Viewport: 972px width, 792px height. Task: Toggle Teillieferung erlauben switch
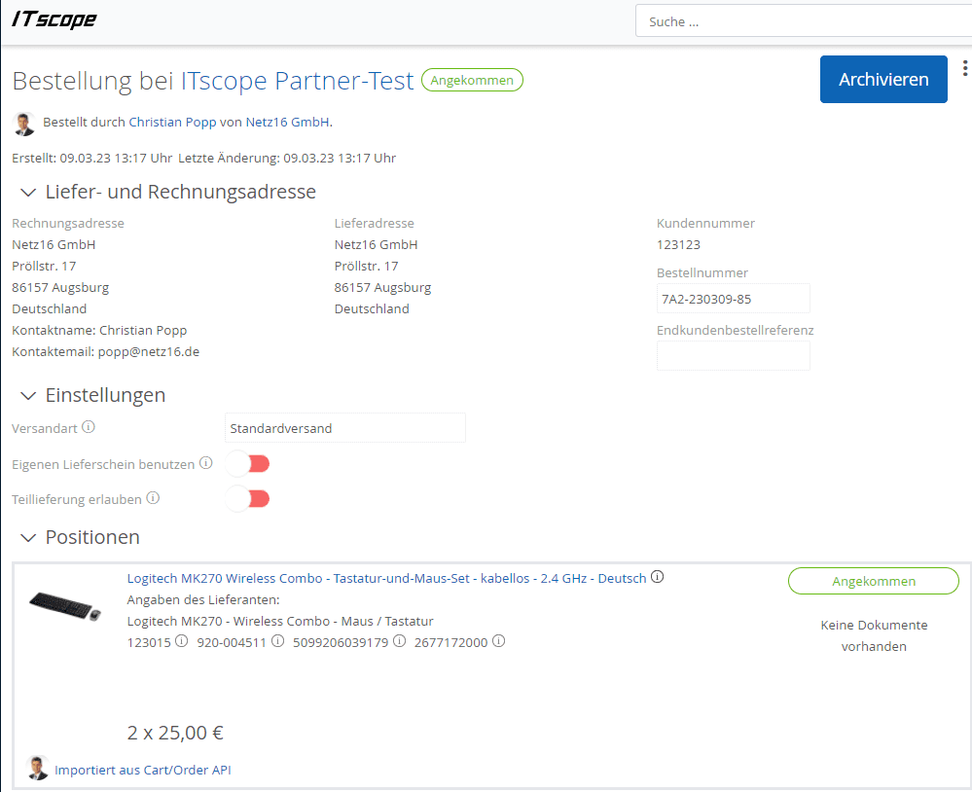click(x=247, y=499)
